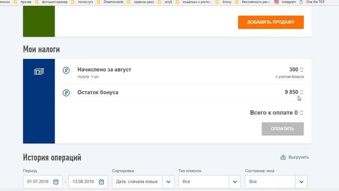Viewport: 339px width, 191px height.
Task: Click the Мои налоги heading
Action: click(41, 49)
